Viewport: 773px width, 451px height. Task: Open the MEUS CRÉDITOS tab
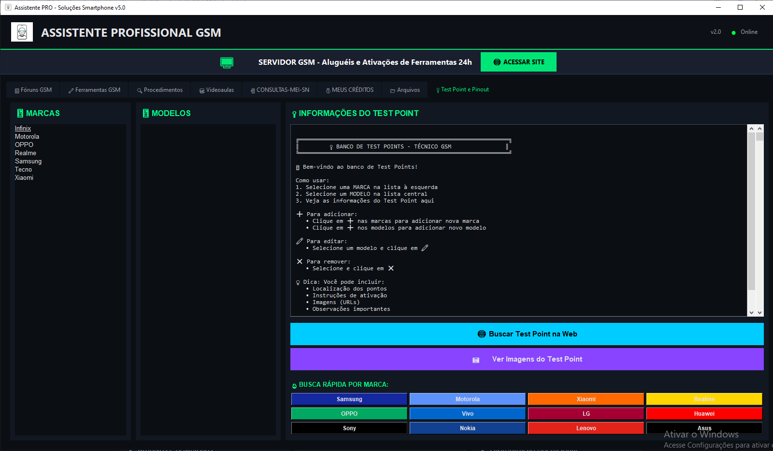(x=349, y=90)
